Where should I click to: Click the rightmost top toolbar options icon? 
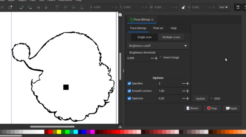tap(244, 7)
